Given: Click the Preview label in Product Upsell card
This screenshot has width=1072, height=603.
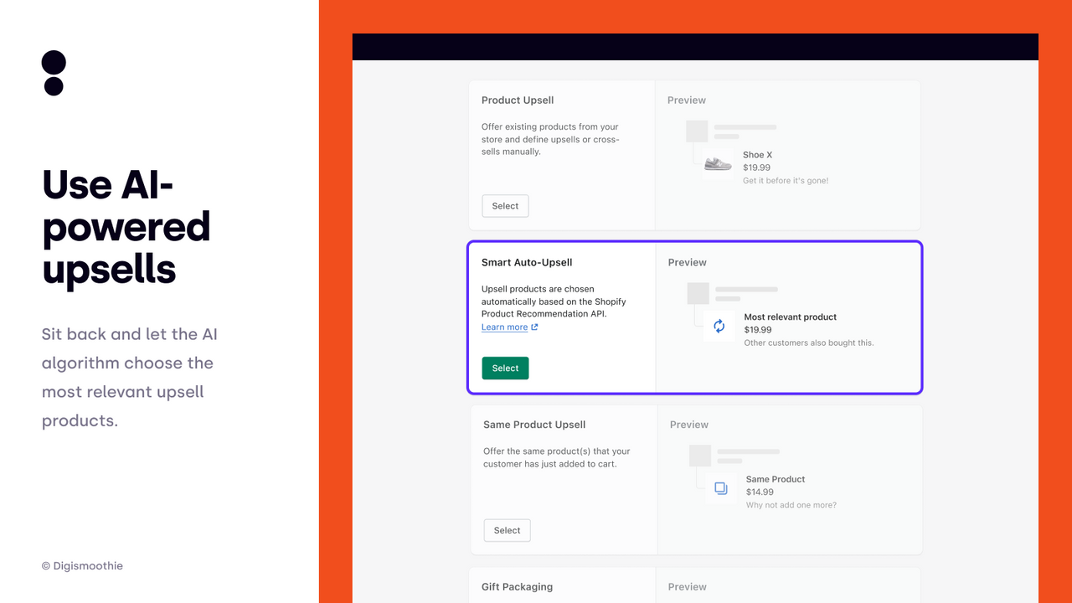Looking at the screenshot, I should point(687,100).
